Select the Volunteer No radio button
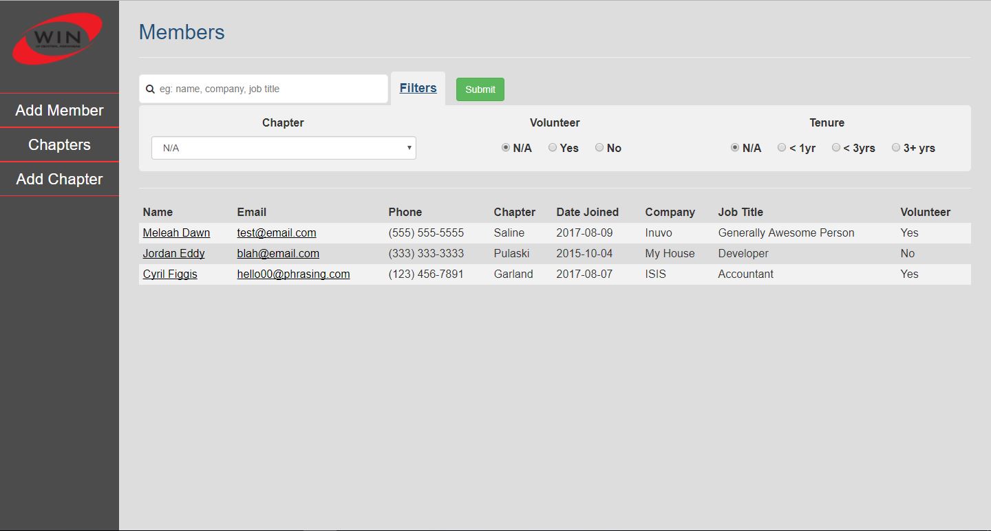The image size is (991, 531). [599, 147]
